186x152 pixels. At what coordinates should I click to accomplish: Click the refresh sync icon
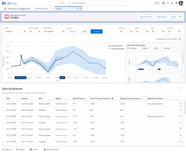180,39
